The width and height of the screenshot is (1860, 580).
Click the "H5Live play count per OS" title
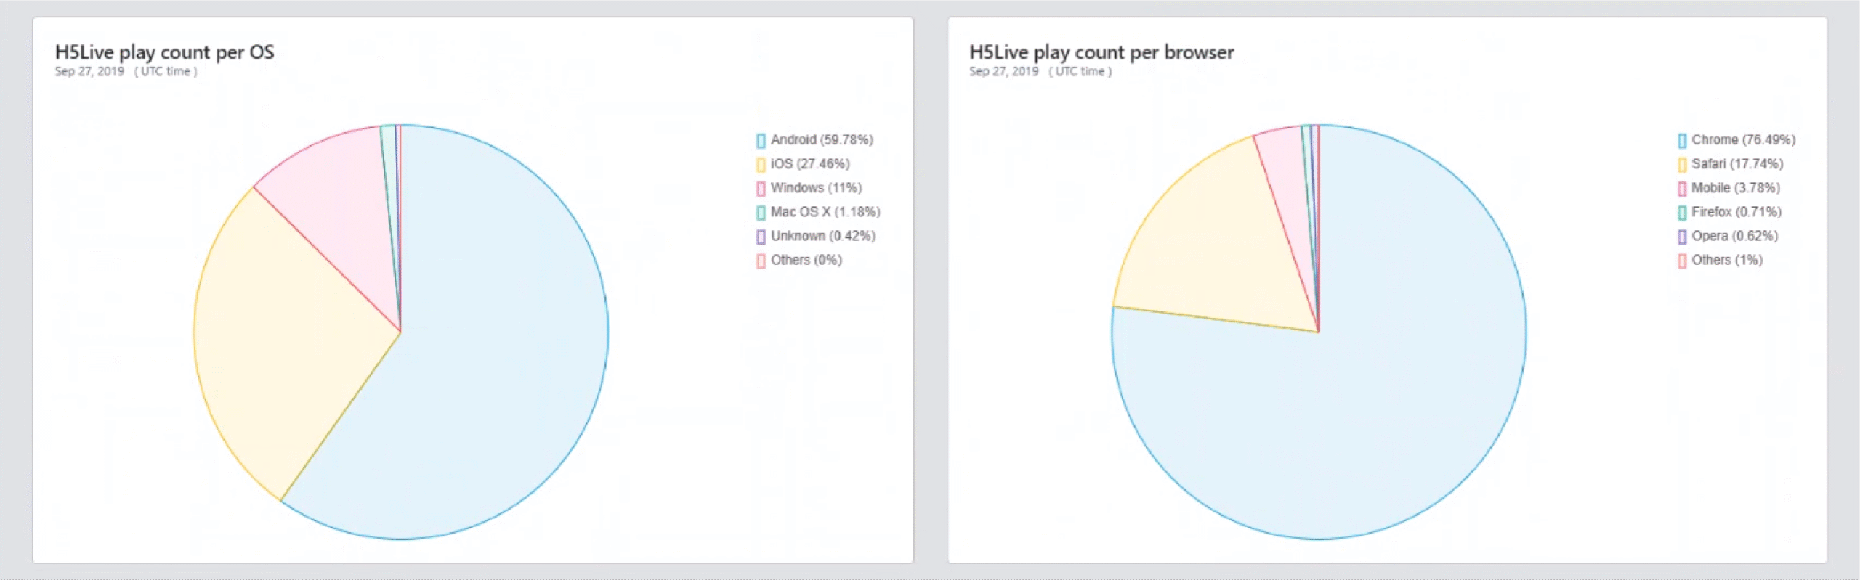[164, 52]
